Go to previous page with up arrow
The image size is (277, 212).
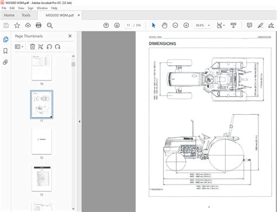point(106,25)
